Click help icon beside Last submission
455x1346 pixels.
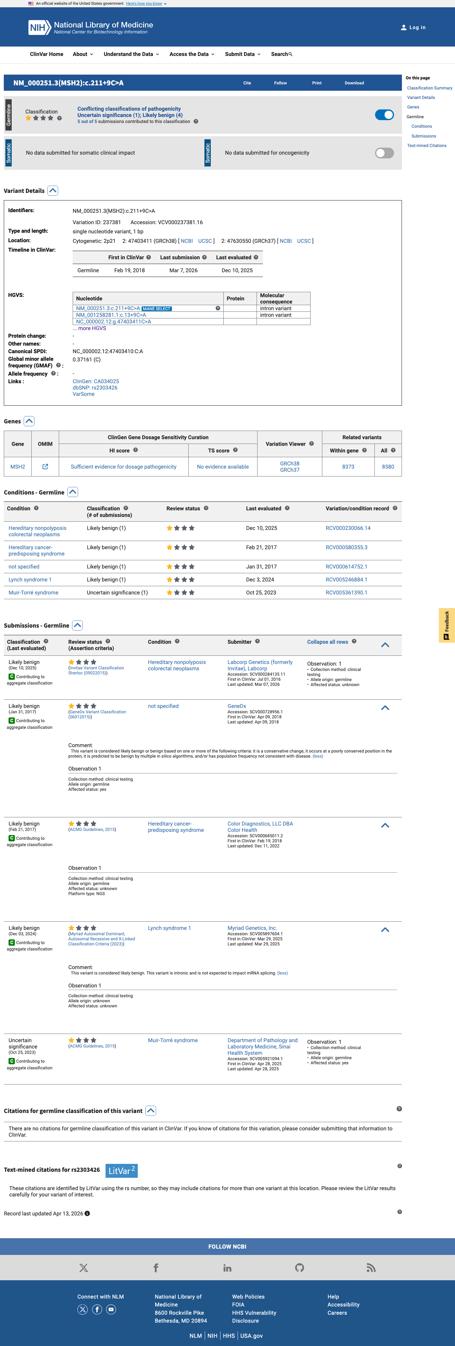tap(204, 257)
